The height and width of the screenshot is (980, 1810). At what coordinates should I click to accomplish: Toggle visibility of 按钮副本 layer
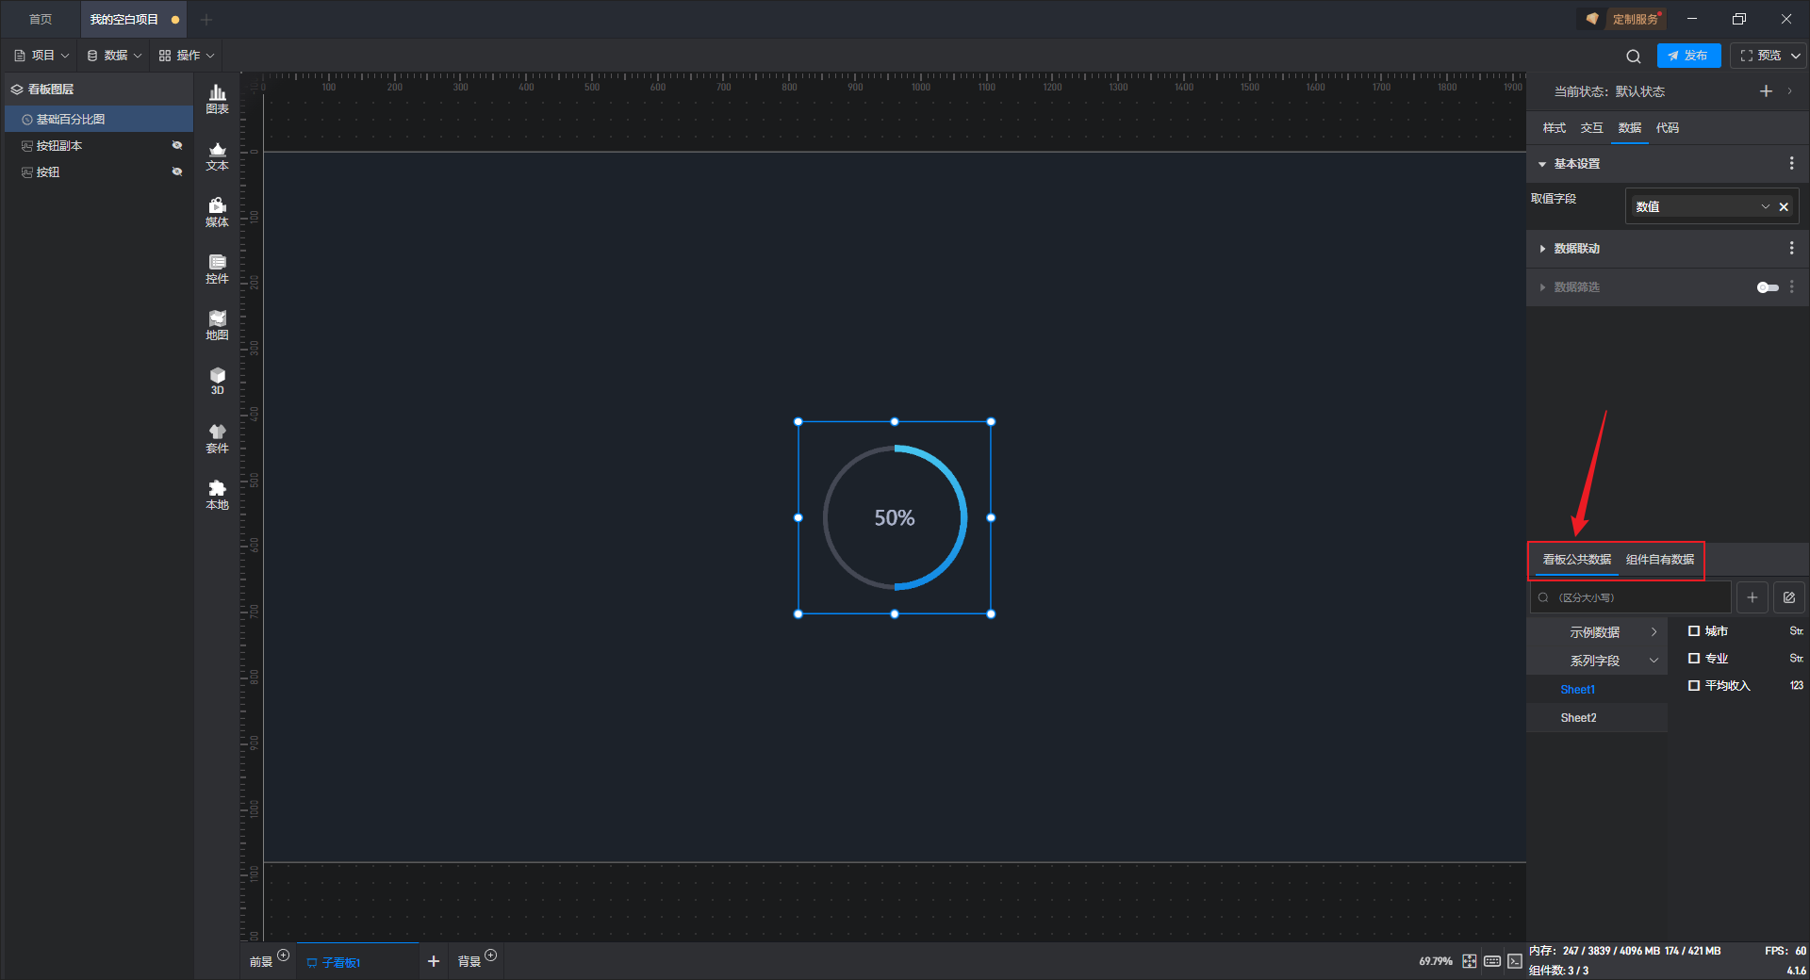(x=176, y=145)
